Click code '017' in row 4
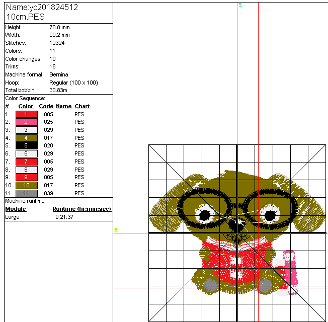Screen dimensions: 328x322 pos(48,138)
